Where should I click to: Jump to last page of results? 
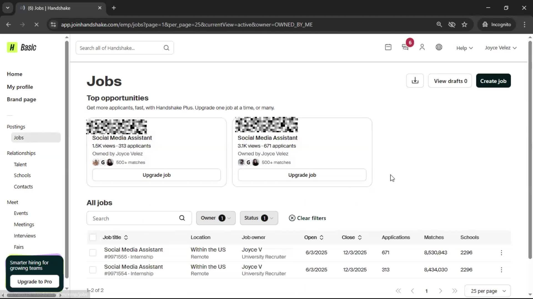click(x=455, y=291)
